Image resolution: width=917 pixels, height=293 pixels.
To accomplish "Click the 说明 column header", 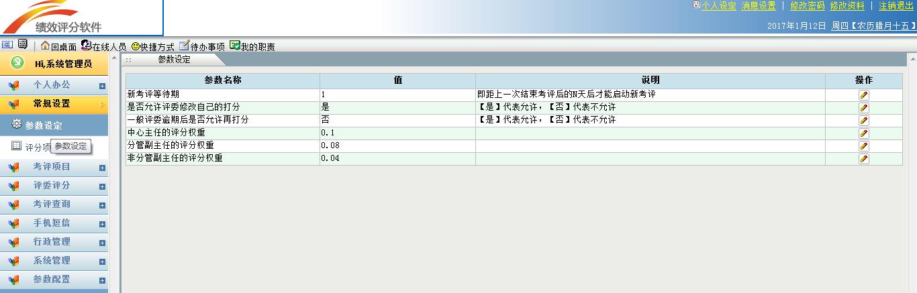I will tap(650, 80).
